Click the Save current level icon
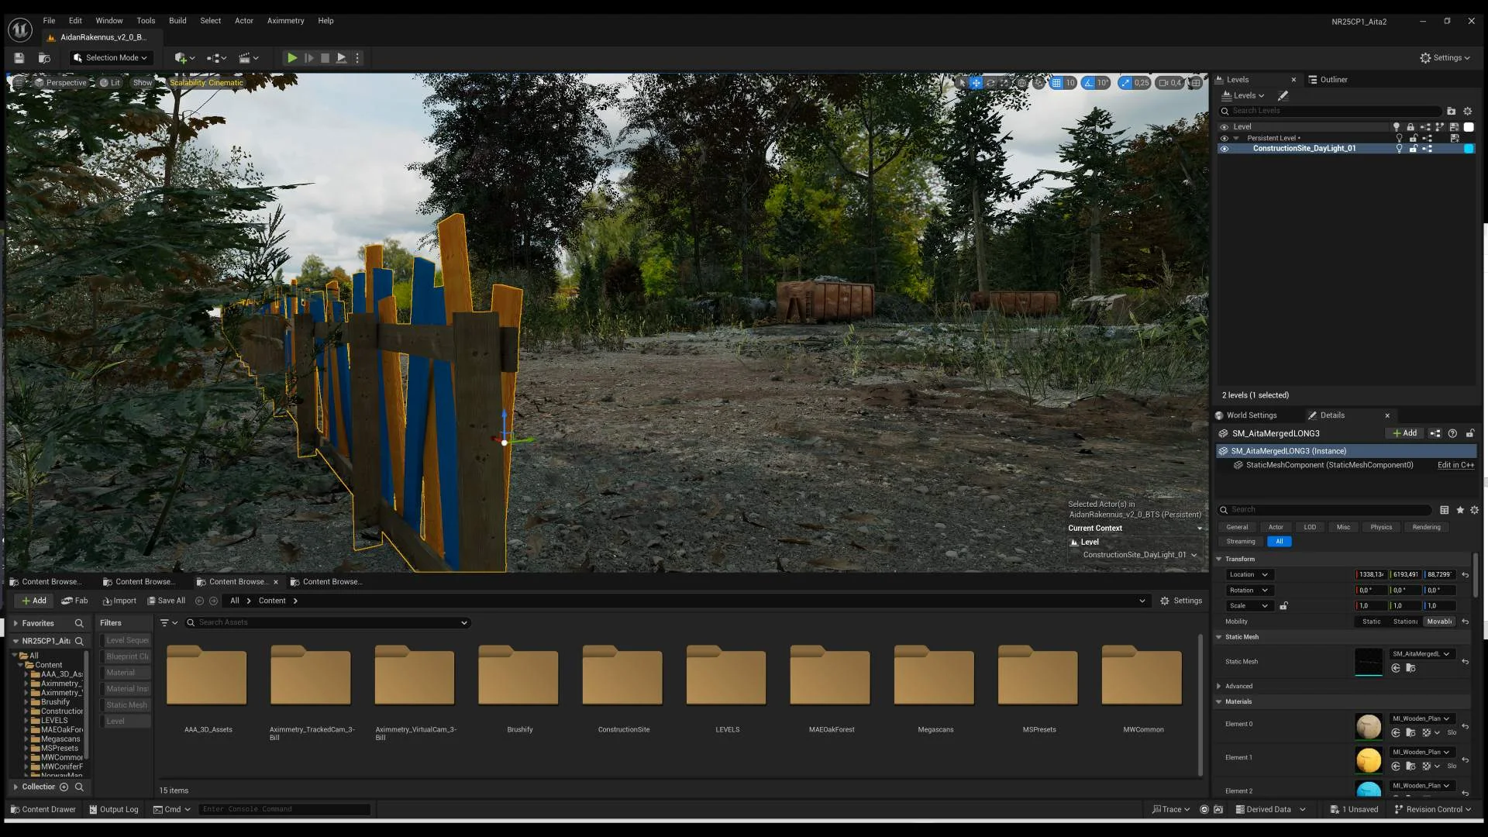This screenshot has width=1488, height=837. (x=19, y=58)
